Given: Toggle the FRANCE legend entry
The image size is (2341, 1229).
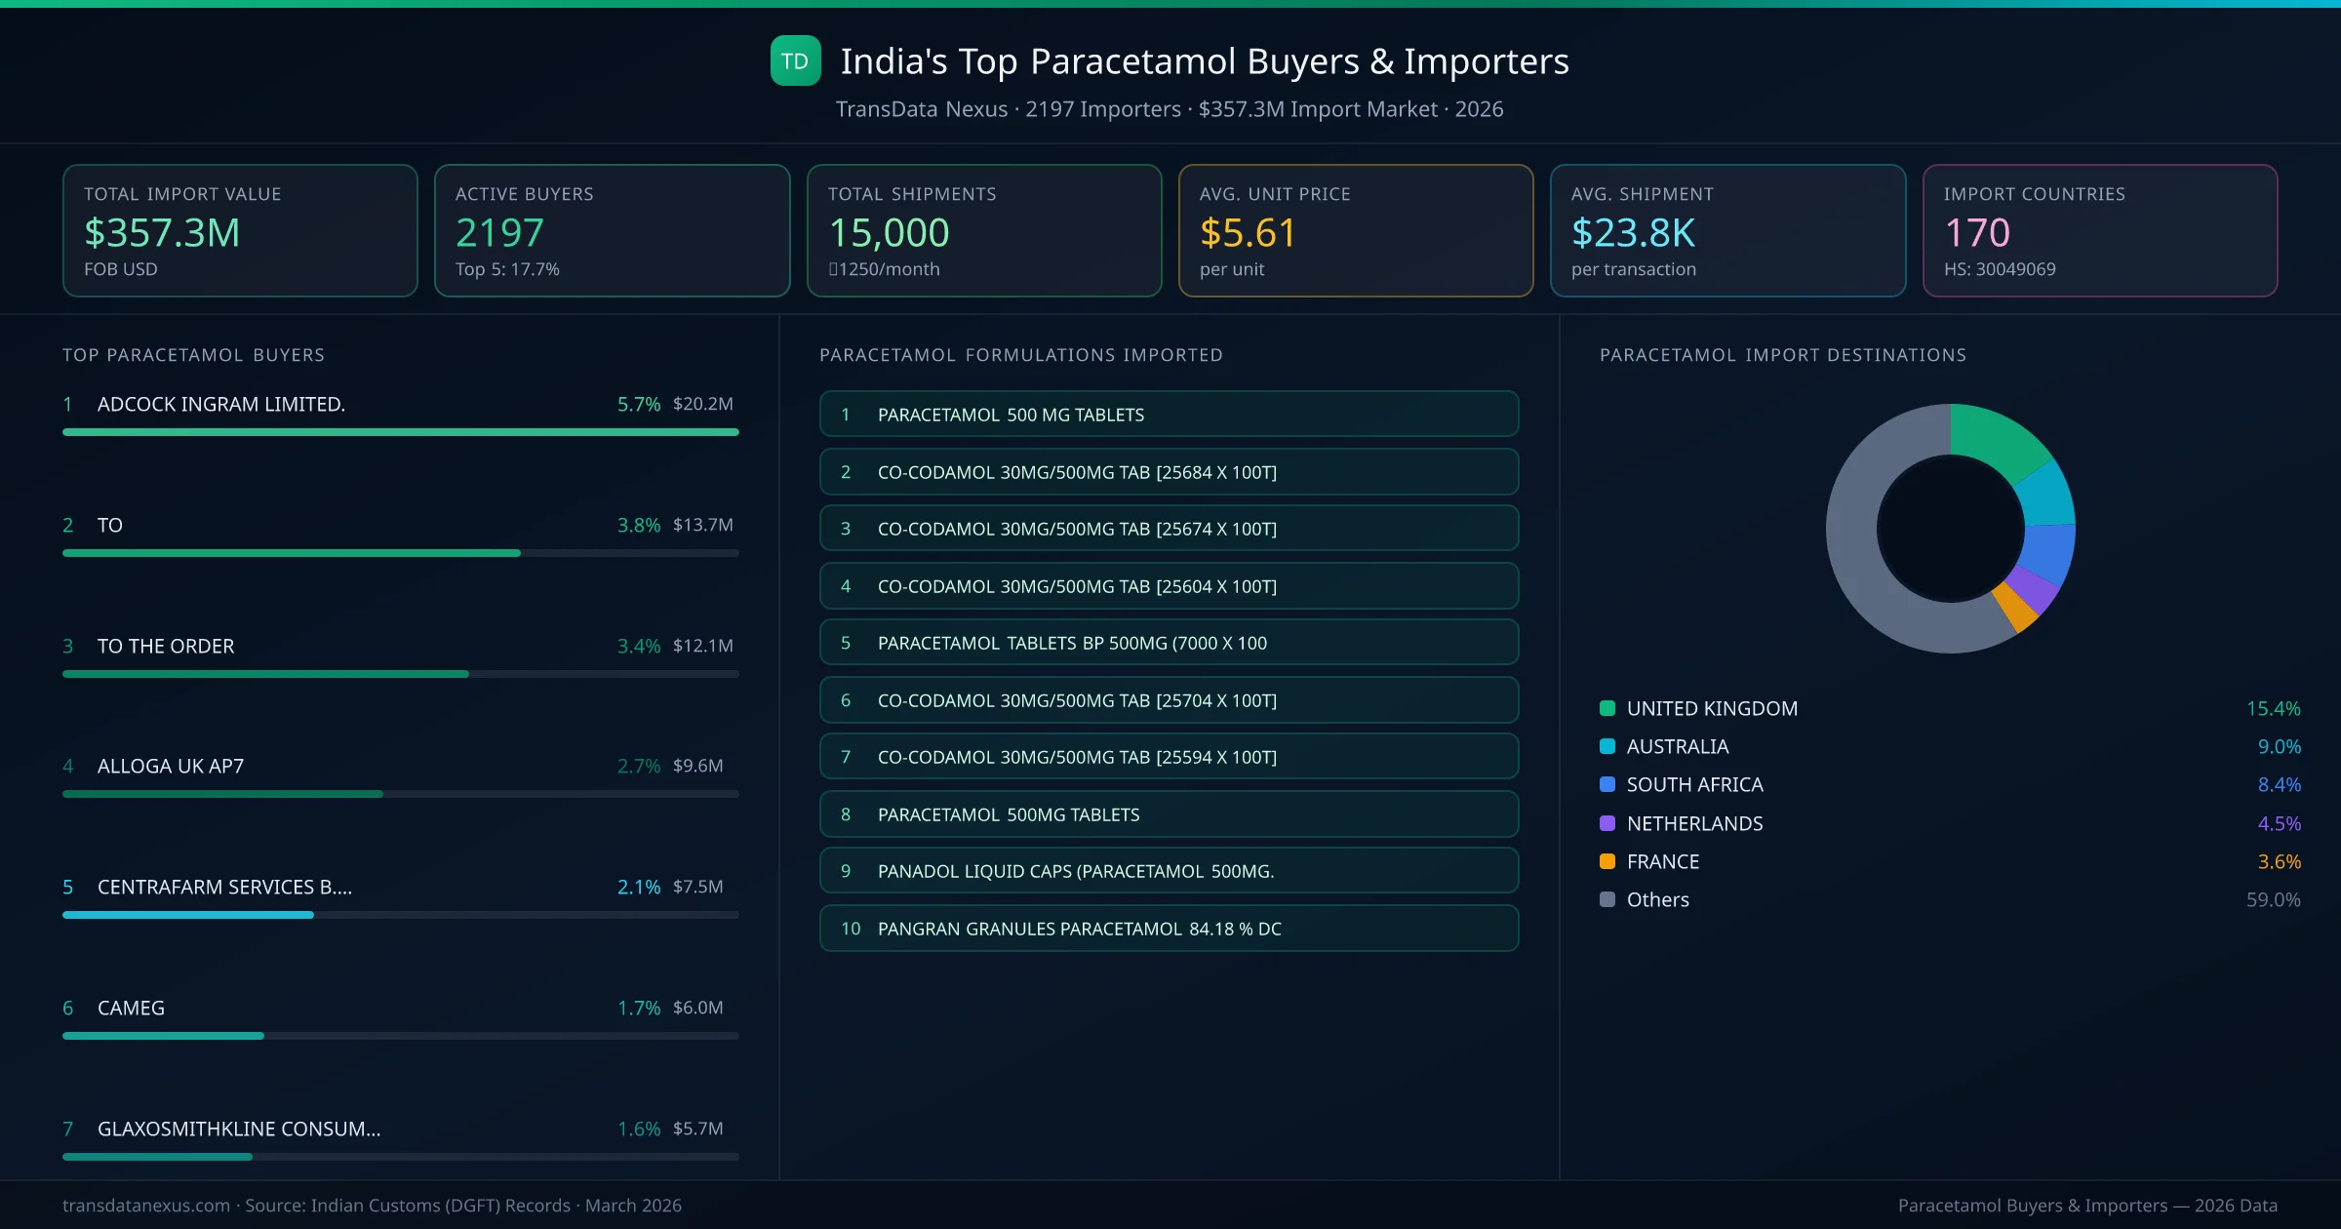Looking at the screenshot, I should coord(1661,861).
